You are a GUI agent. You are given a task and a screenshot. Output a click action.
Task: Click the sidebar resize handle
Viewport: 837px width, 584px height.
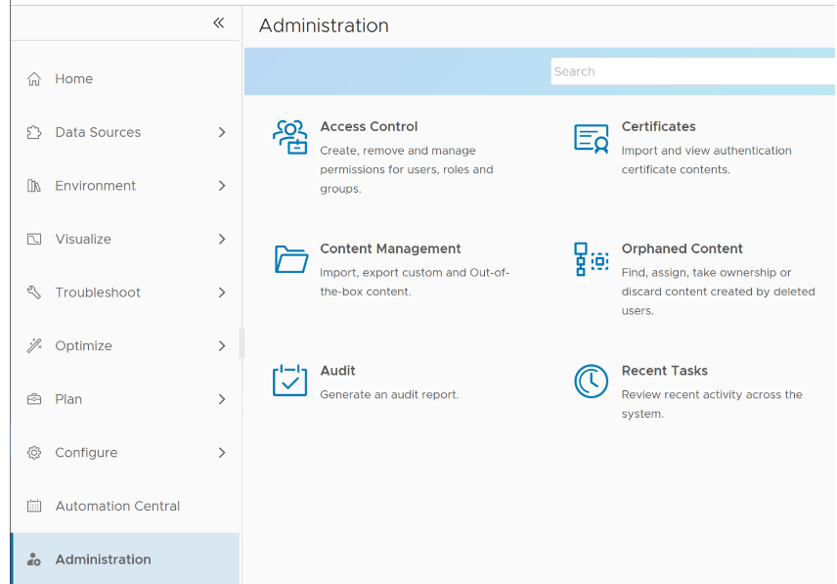pos(242,342)
